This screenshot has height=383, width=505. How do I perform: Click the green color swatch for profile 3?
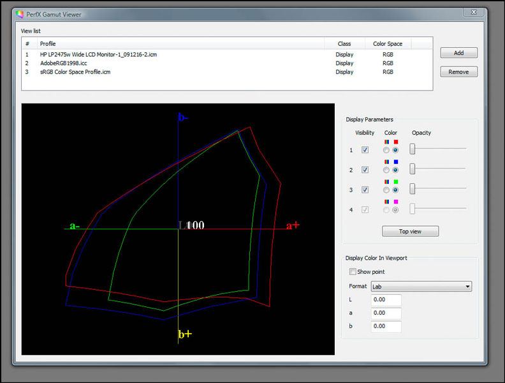(x=396, y=182)
